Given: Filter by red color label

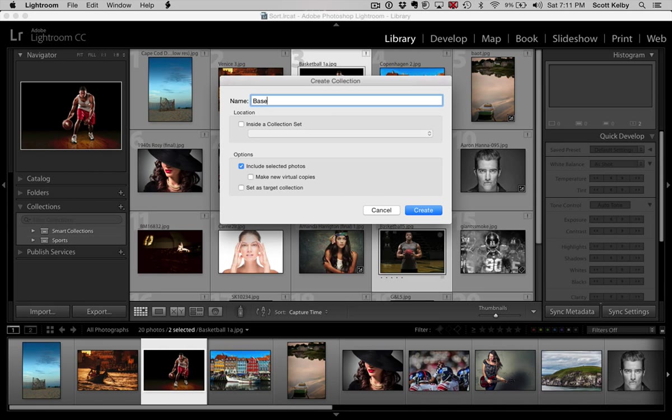Looking at the screenshot, I should [x=533, y=330].
